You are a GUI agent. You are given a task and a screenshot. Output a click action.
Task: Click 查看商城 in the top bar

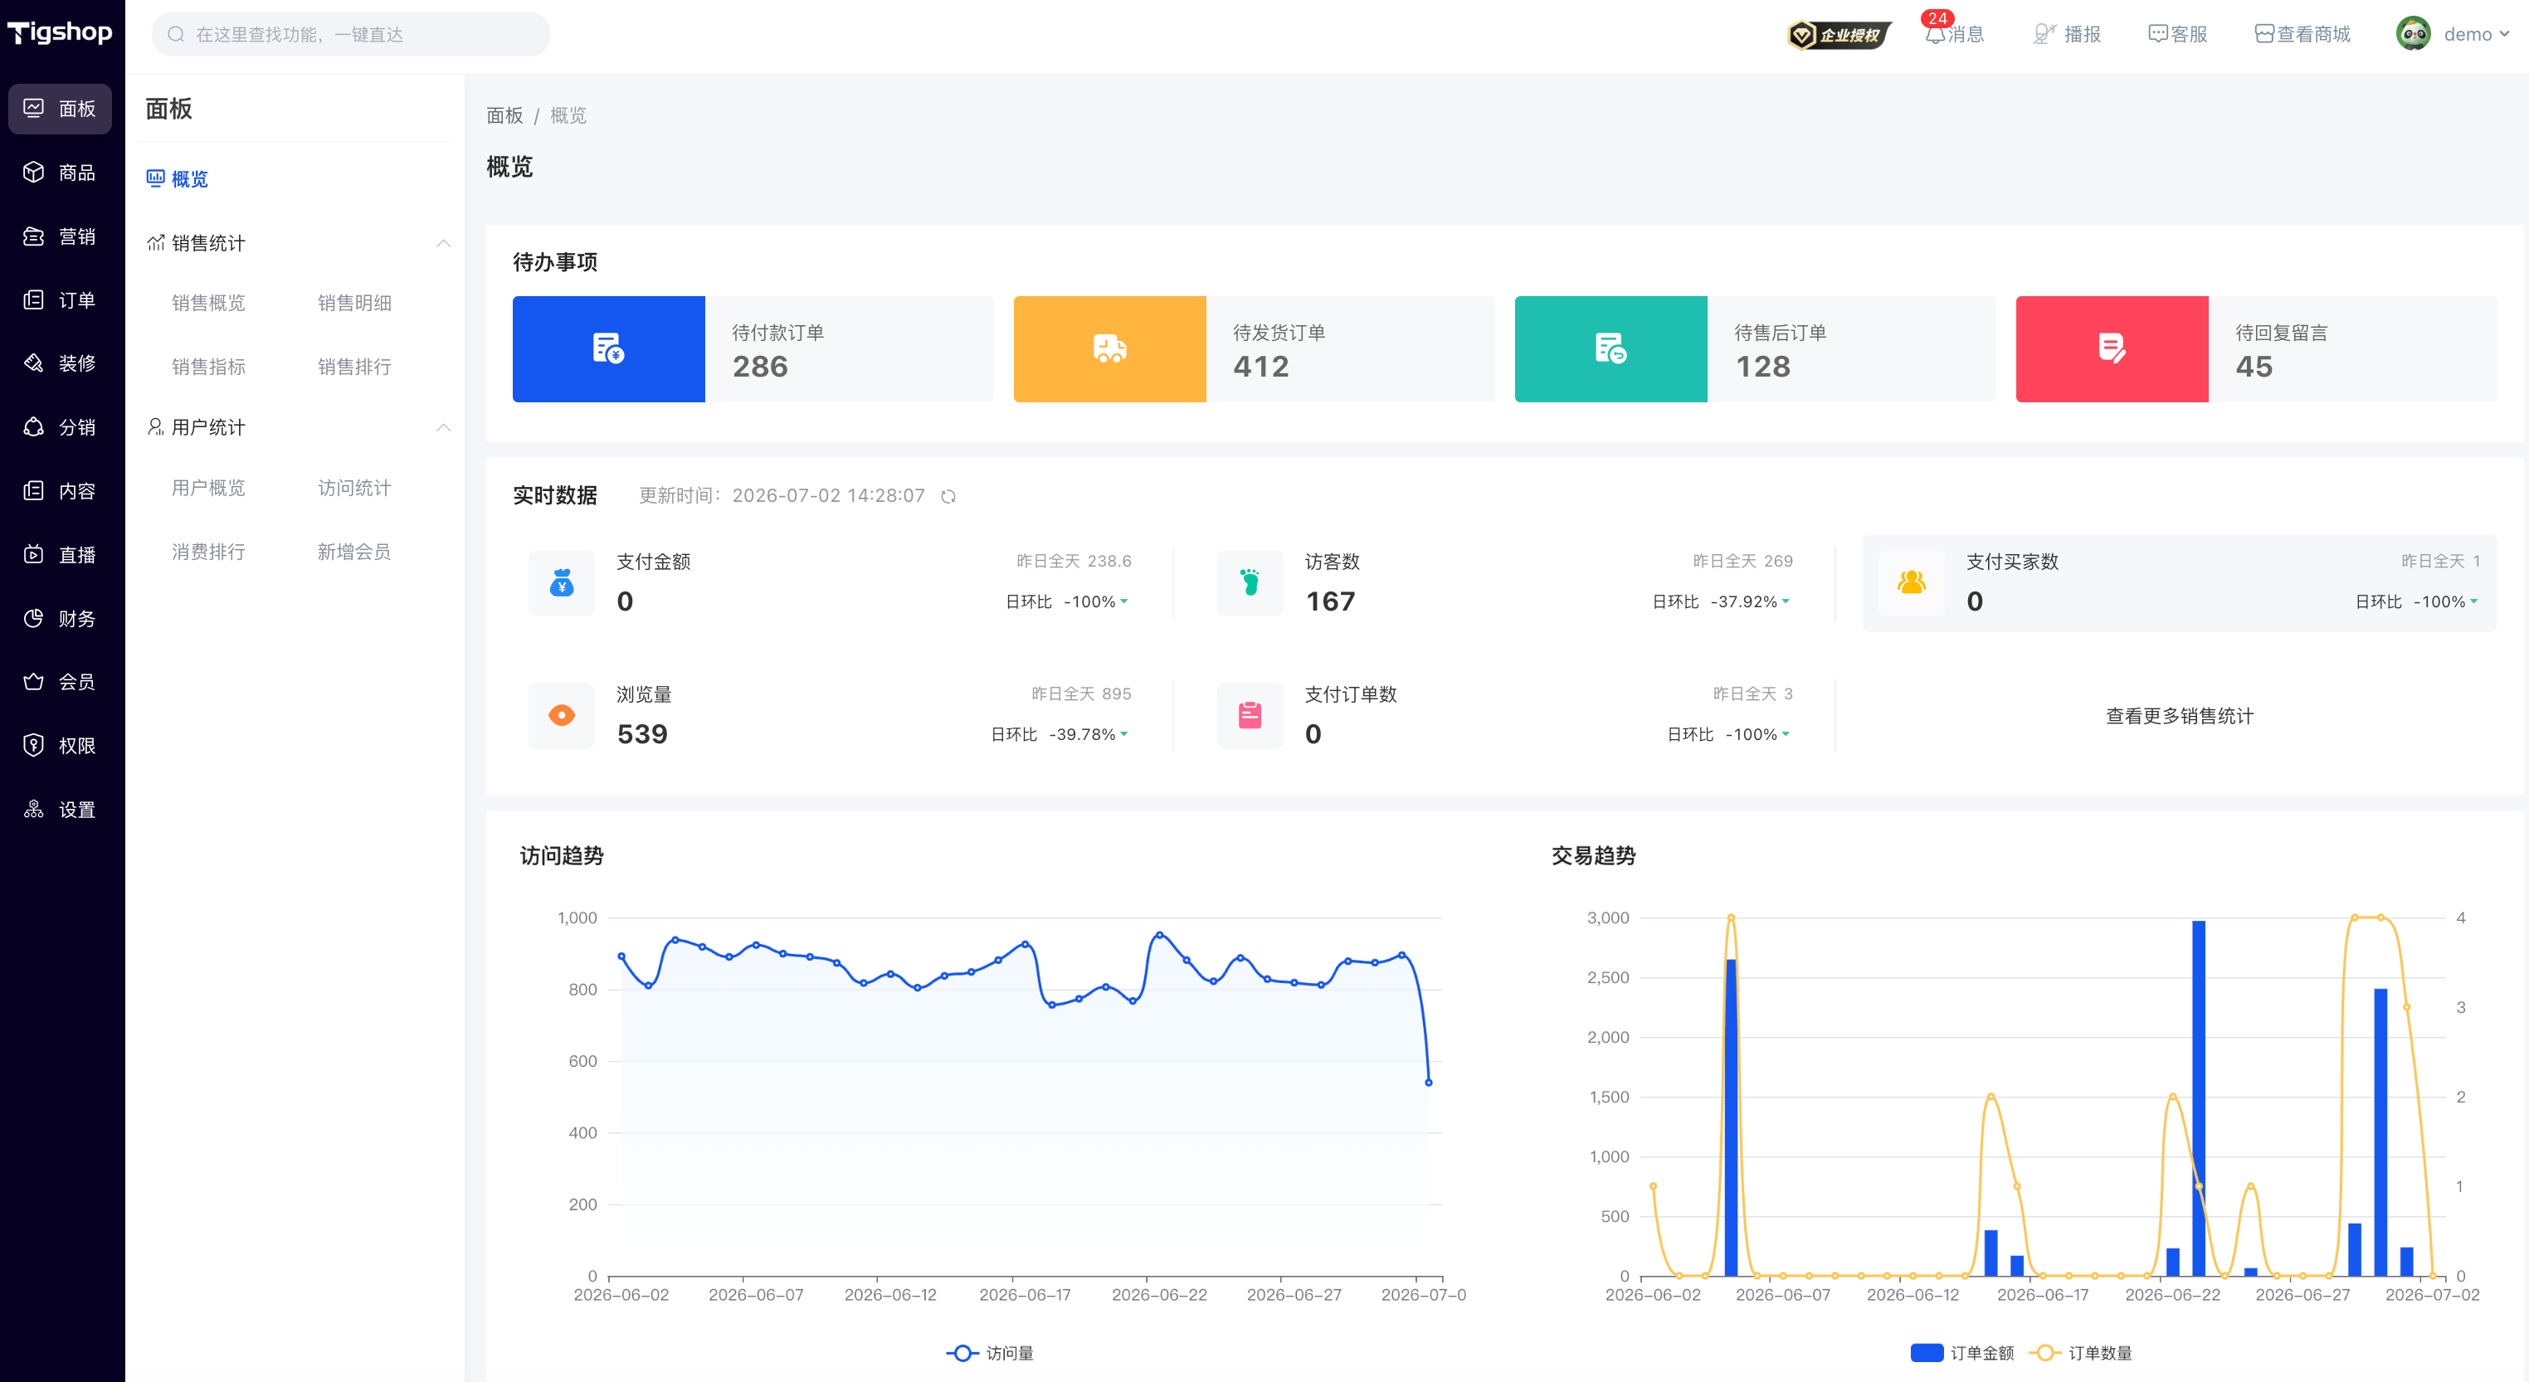click(x=2302, y=34)
